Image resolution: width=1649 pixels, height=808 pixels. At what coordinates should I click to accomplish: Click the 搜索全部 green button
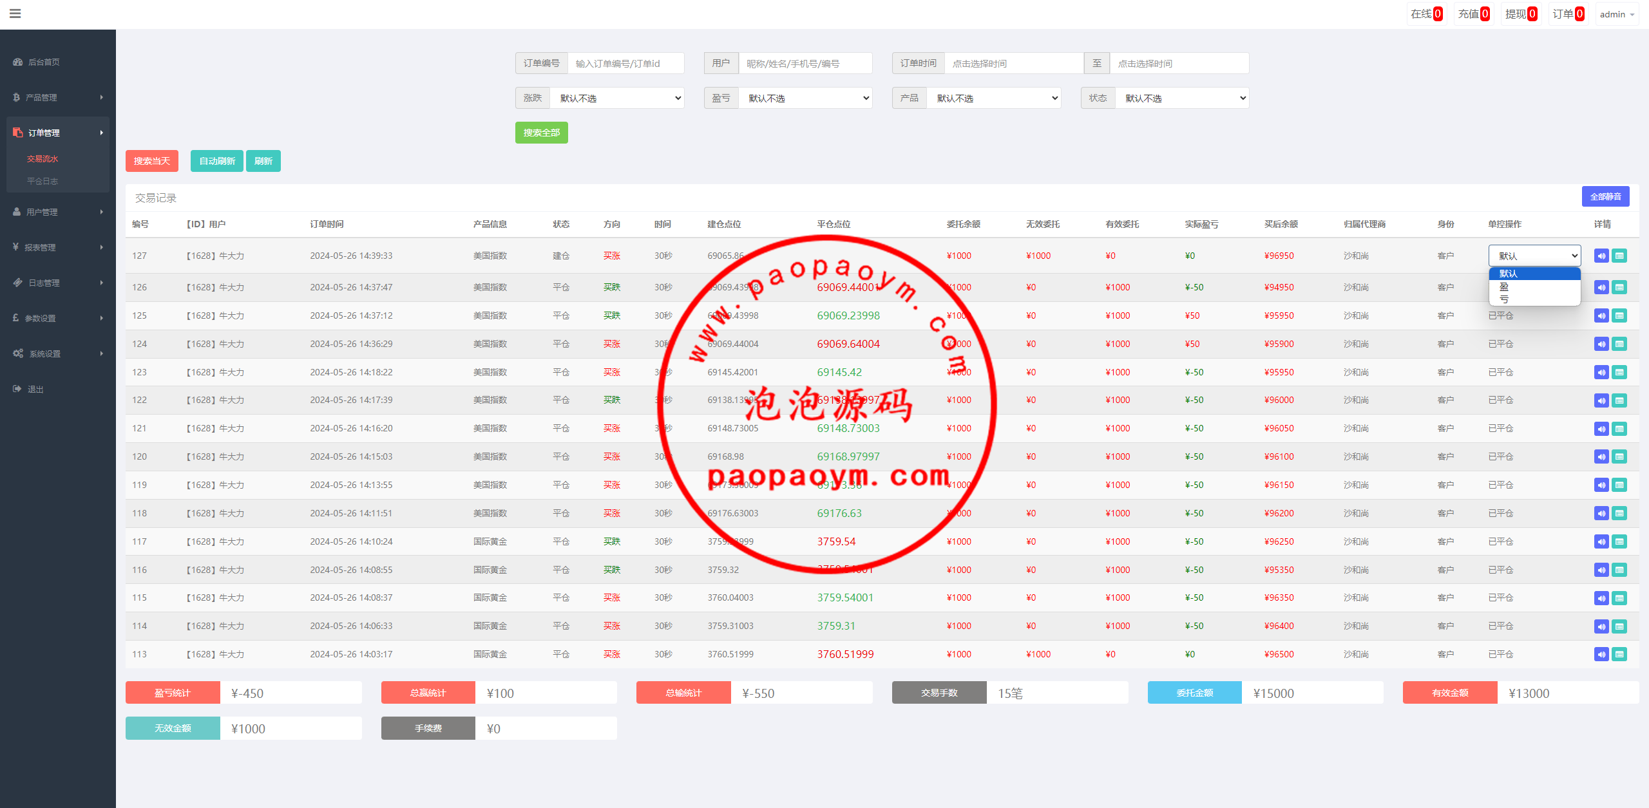pos(541,133)
